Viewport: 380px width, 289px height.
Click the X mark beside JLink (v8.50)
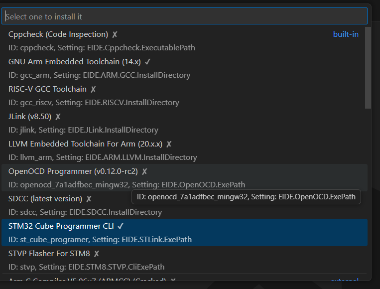[58, 117]
